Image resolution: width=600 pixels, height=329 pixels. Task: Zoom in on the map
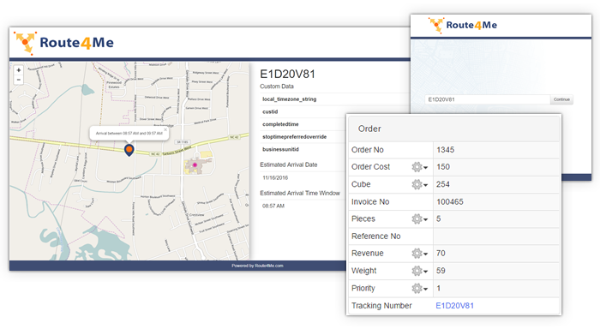18,70
